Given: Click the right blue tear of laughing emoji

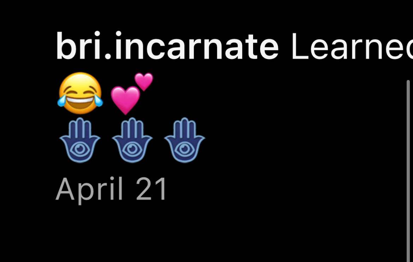Looking at the screenshot, I should 99,101.
